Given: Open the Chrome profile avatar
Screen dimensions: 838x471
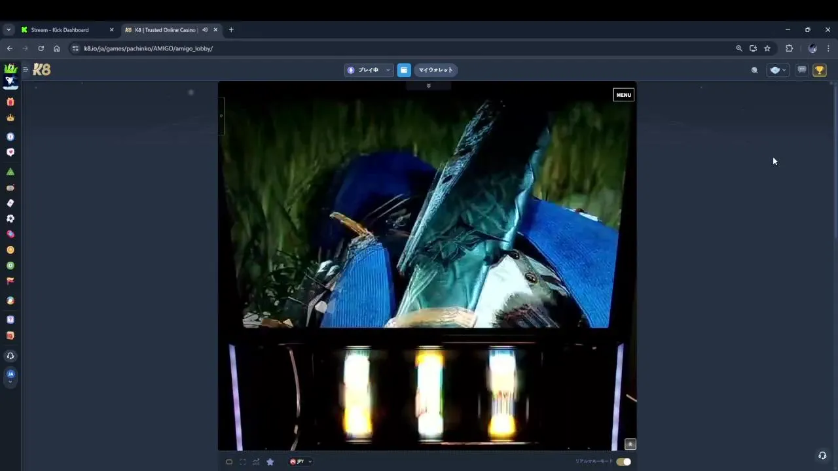Looking at the screenshot, I should pos(812,48).
